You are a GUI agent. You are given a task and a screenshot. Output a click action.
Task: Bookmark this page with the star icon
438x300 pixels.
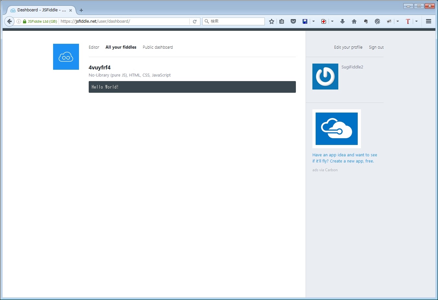(x=272, y=21)
